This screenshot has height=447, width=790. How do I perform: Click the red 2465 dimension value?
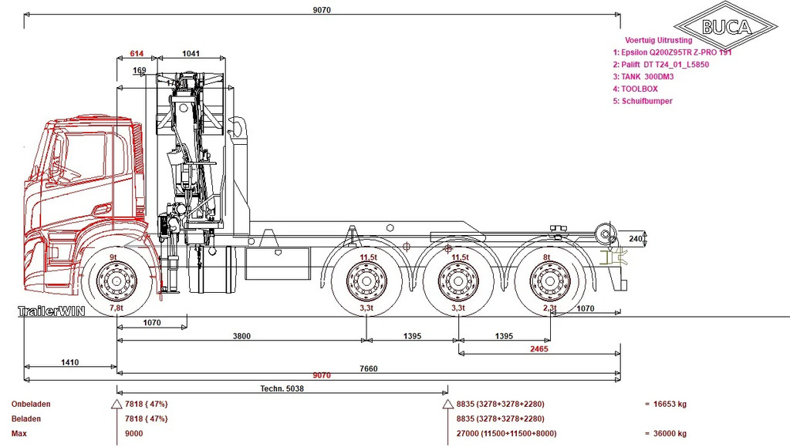(x=538, y=349)
